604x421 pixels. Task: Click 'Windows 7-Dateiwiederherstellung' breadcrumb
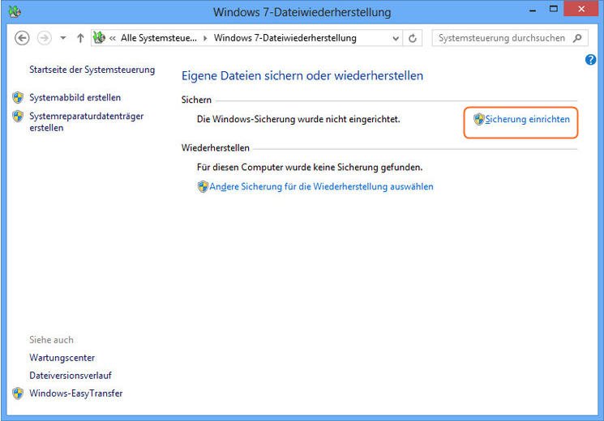[x=285, y=38]
